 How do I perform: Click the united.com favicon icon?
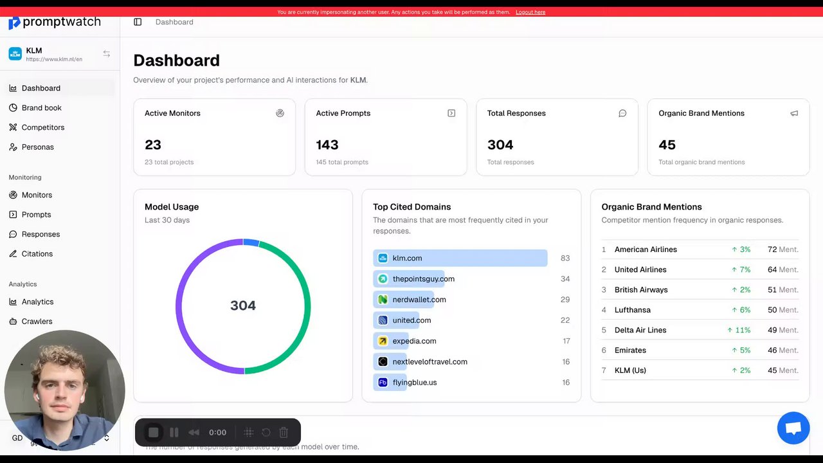click(383, 320)
